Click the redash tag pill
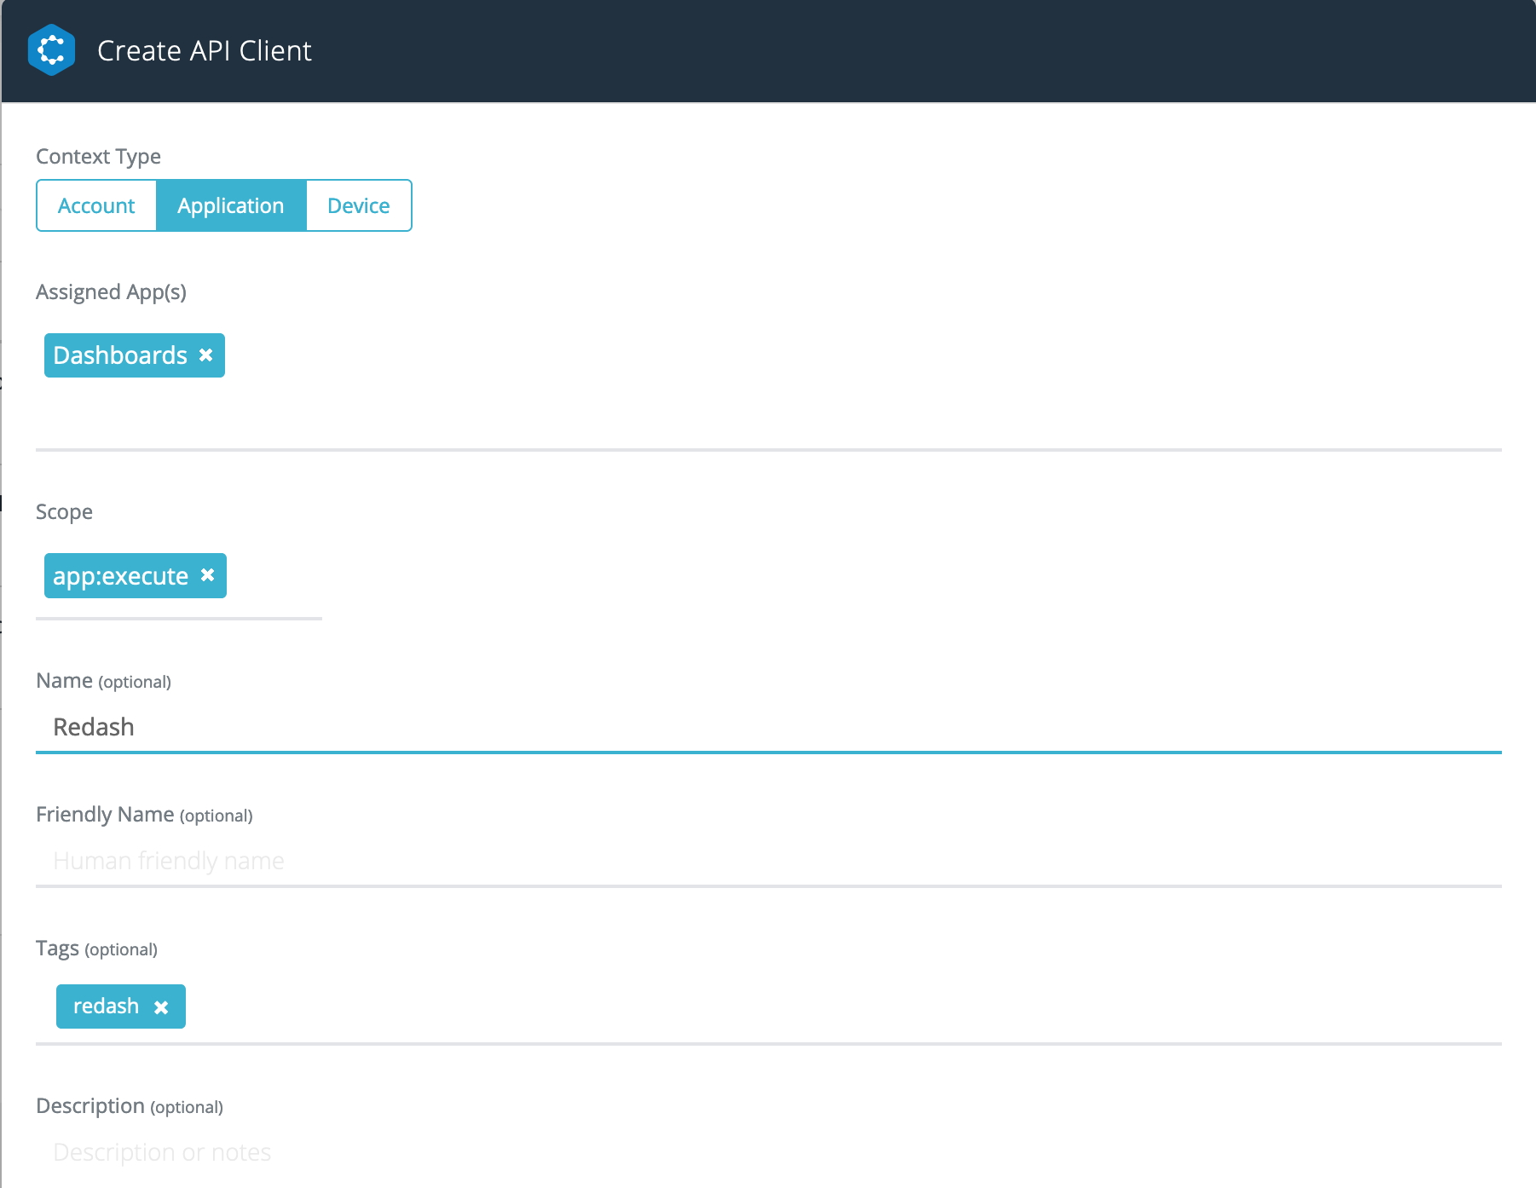This screenshot has height=1188, width=1536. pos(106,1006)
